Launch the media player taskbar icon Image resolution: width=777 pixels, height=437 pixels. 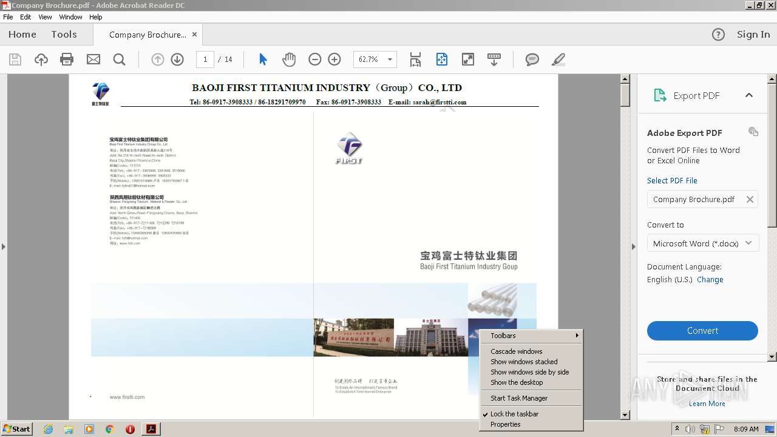(89, 429)
